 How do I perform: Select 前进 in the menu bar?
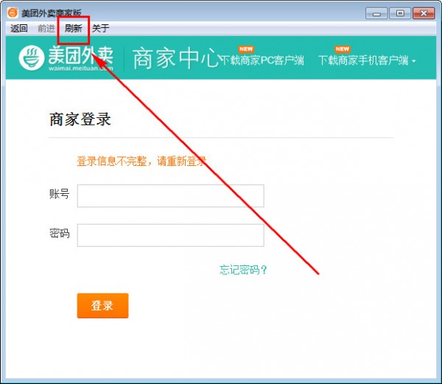tap(46, 29)
